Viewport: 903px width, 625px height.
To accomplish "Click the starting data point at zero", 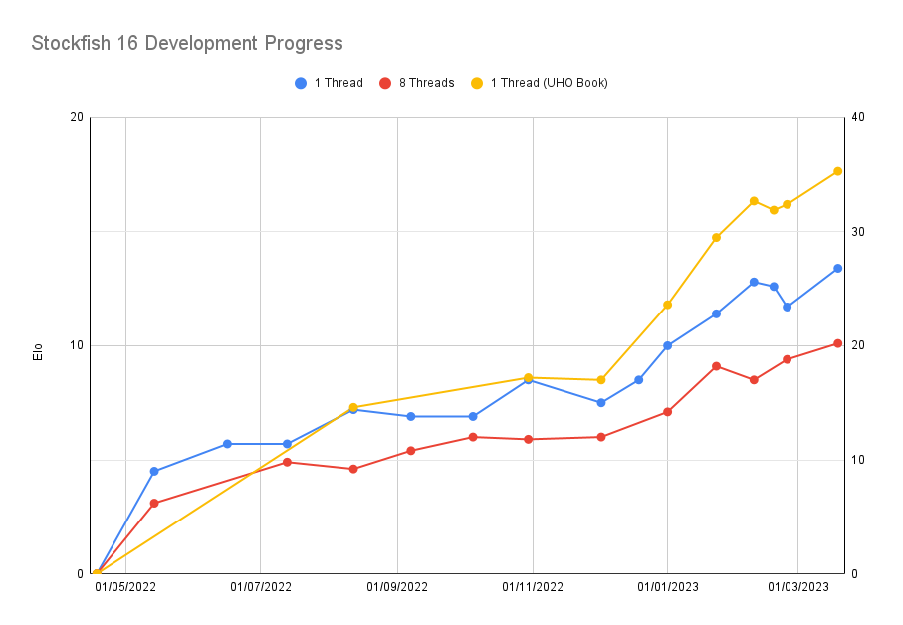I will point(97,573).
